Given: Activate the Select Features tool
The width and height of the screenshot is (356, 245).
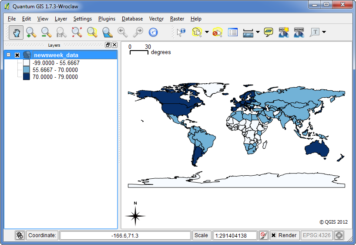Looking at the screenshot, I should tap(197, 32).
